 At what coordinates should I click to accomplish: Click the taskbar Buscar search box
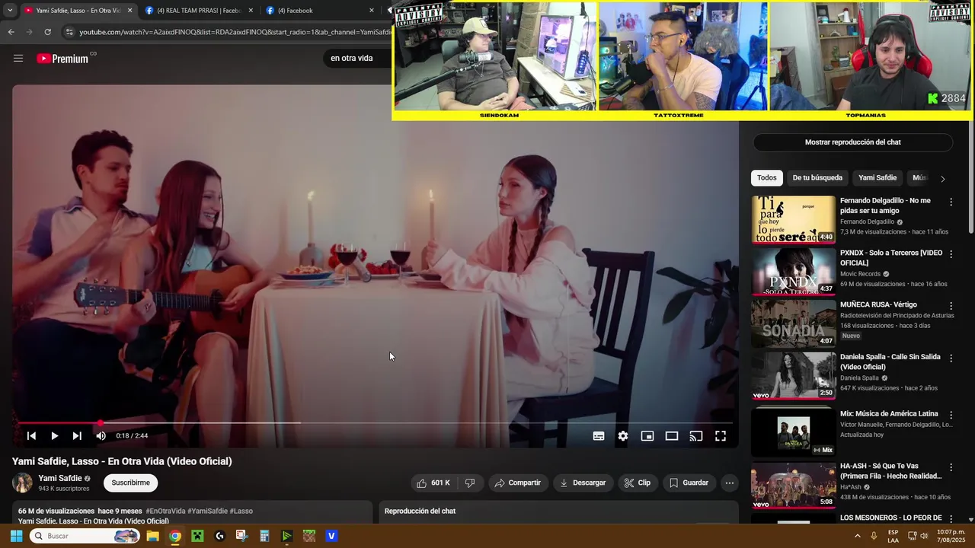[85, 536]
